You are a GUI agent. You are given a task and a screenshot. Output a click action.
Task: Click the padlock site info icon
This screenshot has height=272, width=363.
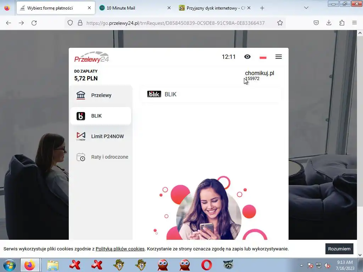pos(80,23)
